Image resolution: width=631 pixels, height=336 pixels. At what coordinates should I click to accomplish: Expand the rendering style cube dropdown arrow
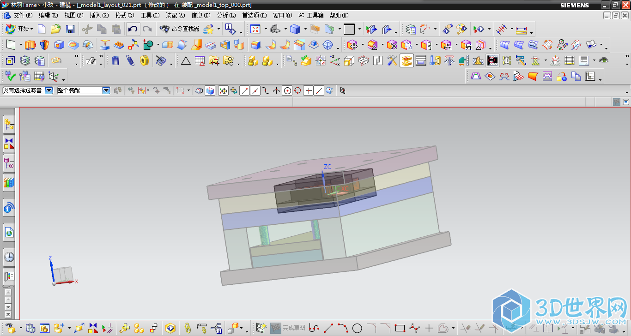coord(306,29)
